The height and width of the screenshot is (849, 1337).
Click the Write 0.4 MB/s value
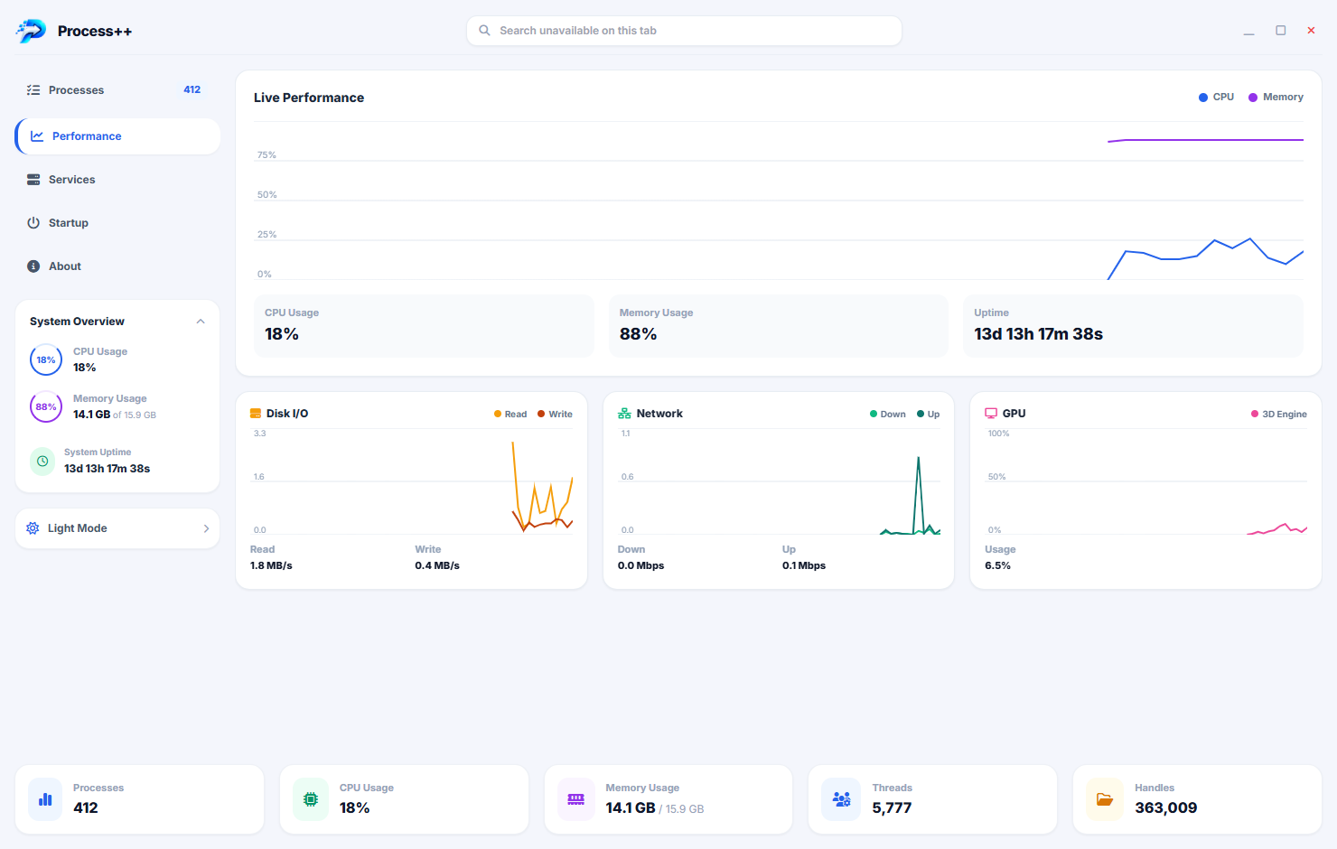pyautogui.click(x=437, y=565)
